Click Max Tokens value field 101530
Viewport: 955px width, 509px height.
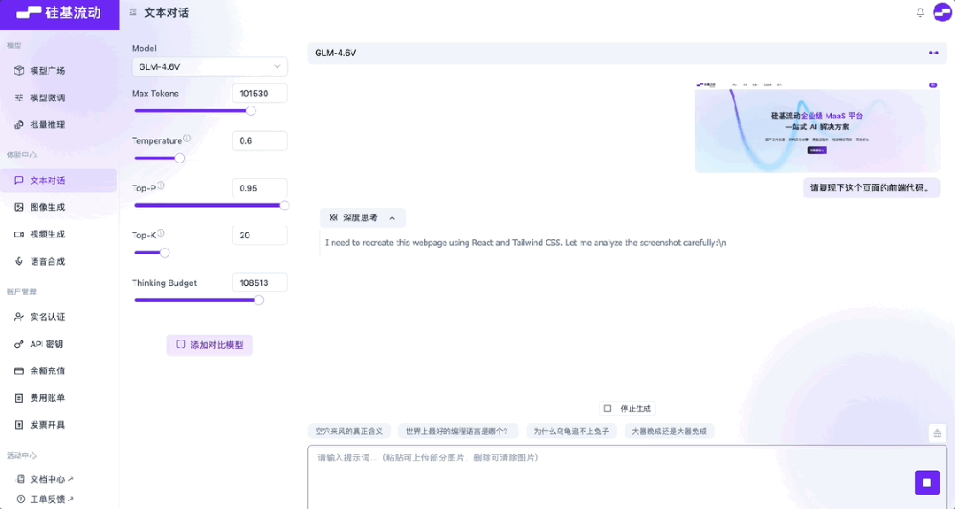click(x=259, y=93)
